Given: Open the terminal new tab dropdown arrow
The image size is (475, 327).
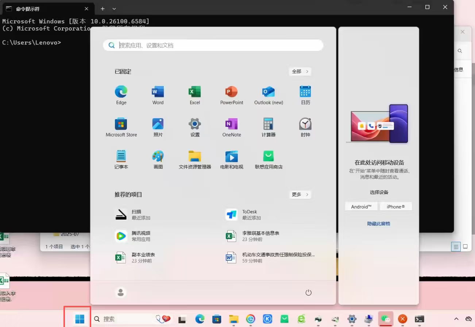Looking at the screenshot, I should click(x=114, y=8).
